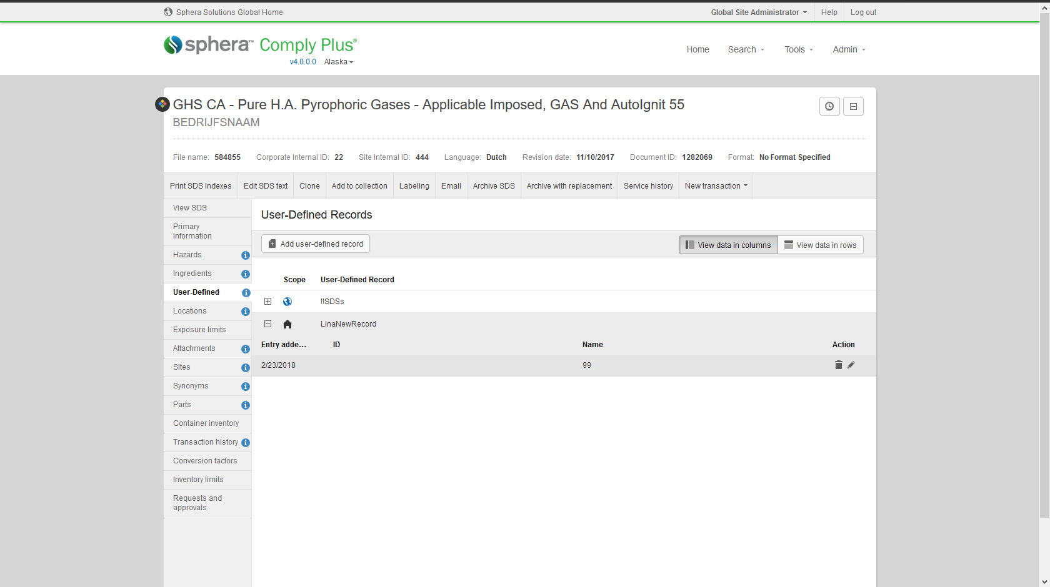Open the Primary information sidebar tab
Viewport: 1050px width, 587px height.
coord(207,232)
